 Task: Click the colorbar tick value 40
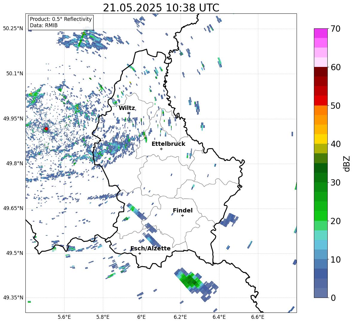(335, 144)
